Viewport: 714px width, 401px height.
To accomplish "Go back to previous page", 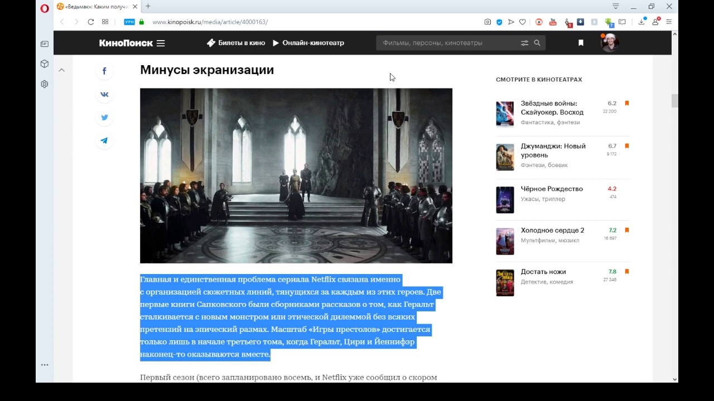I will coord(62,22).
